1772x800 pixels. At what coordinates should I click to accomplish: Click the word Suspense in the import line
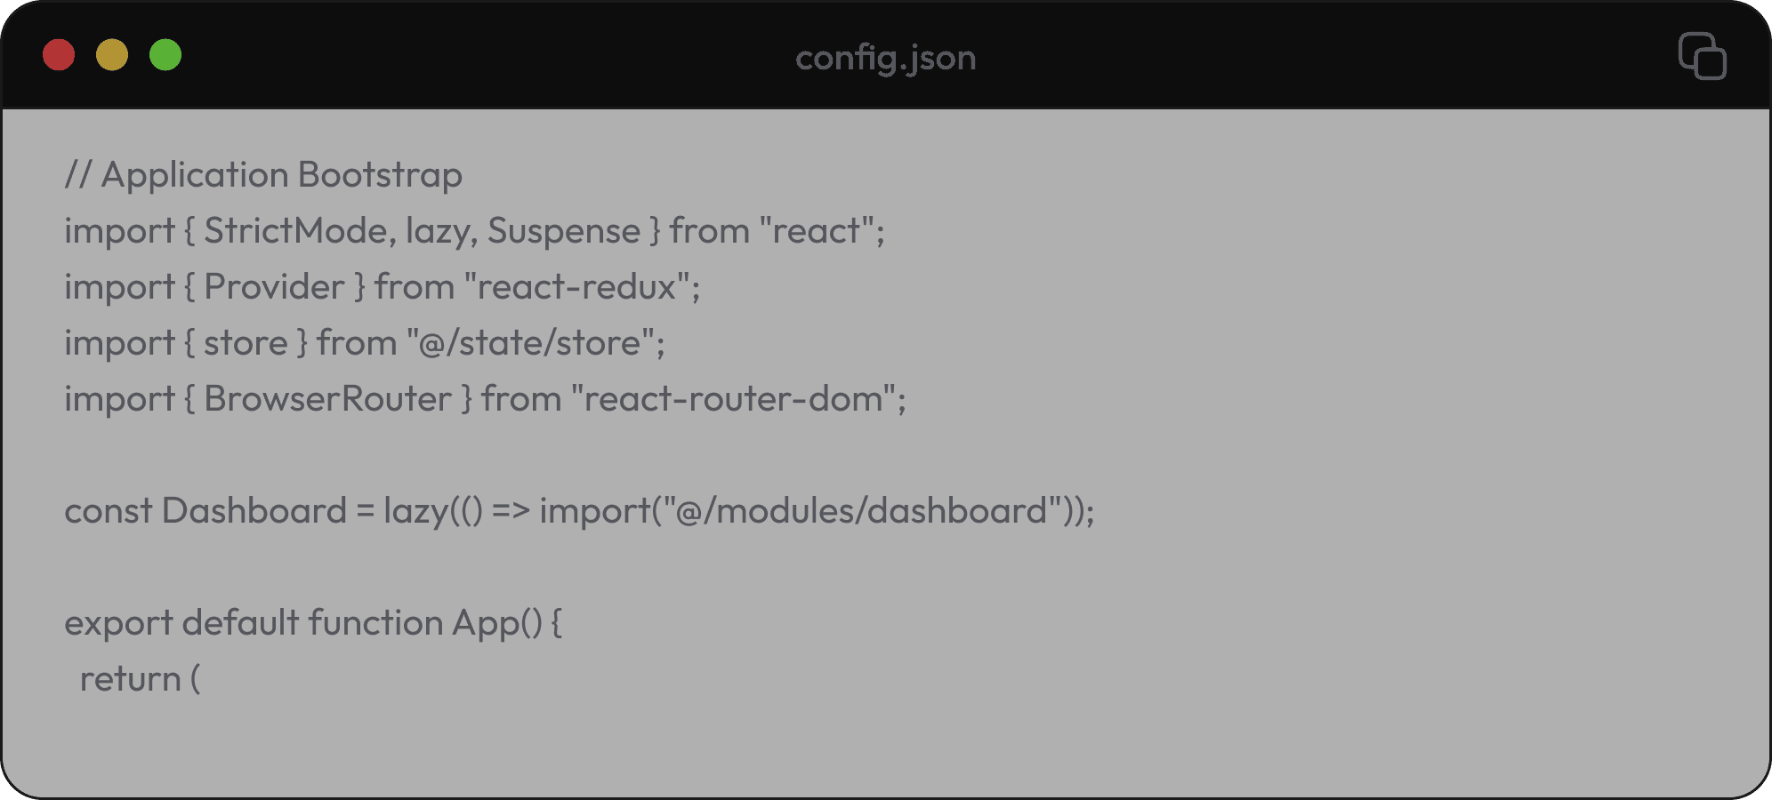pos(563,231)
